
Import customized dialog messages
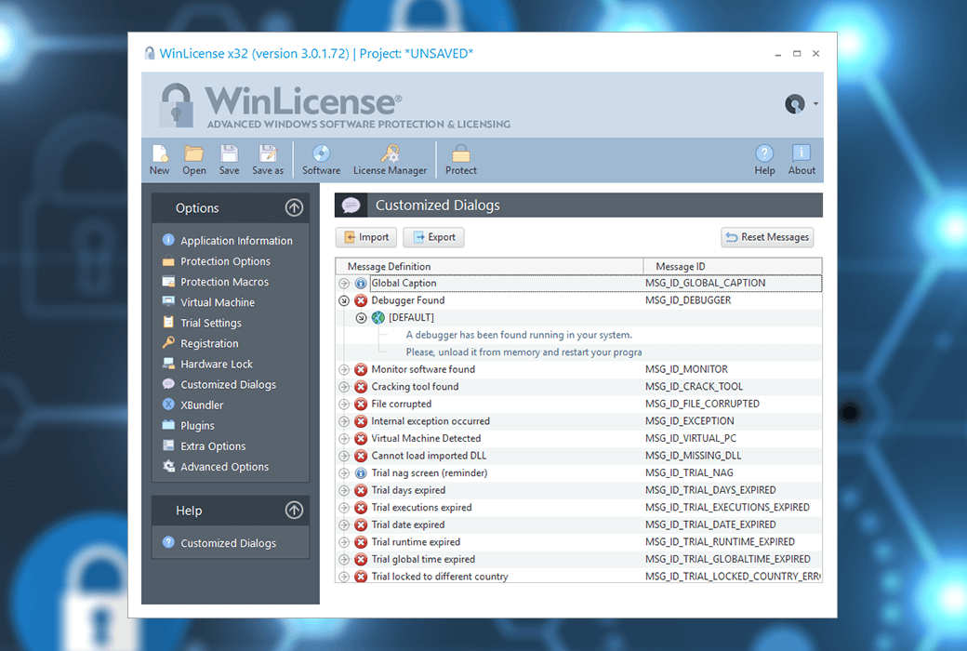365,237
